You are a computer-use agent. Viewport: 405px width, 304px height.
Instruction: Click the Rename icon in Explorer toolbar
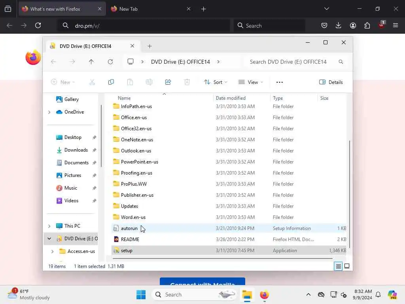tap(149, 82)
